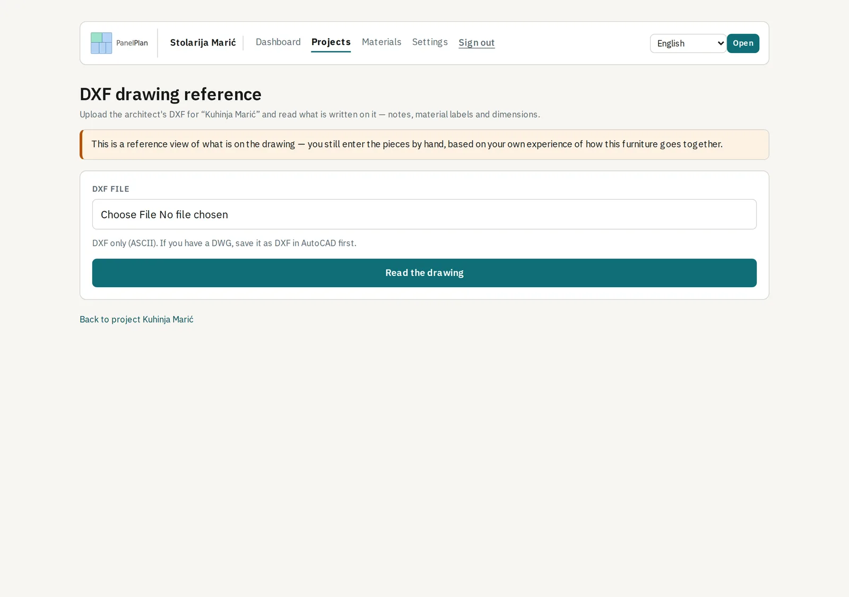
Task: Click the Upload the architect's DXF description
Action: [x=310, y=115]
